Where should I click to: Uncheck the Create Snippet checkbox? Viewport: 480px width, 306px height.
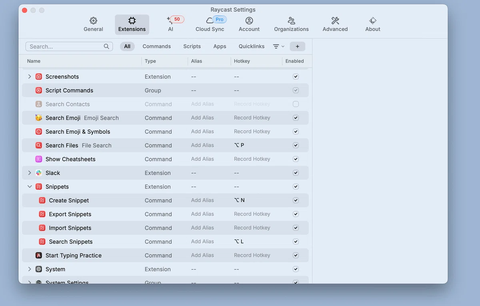point(296,200)
